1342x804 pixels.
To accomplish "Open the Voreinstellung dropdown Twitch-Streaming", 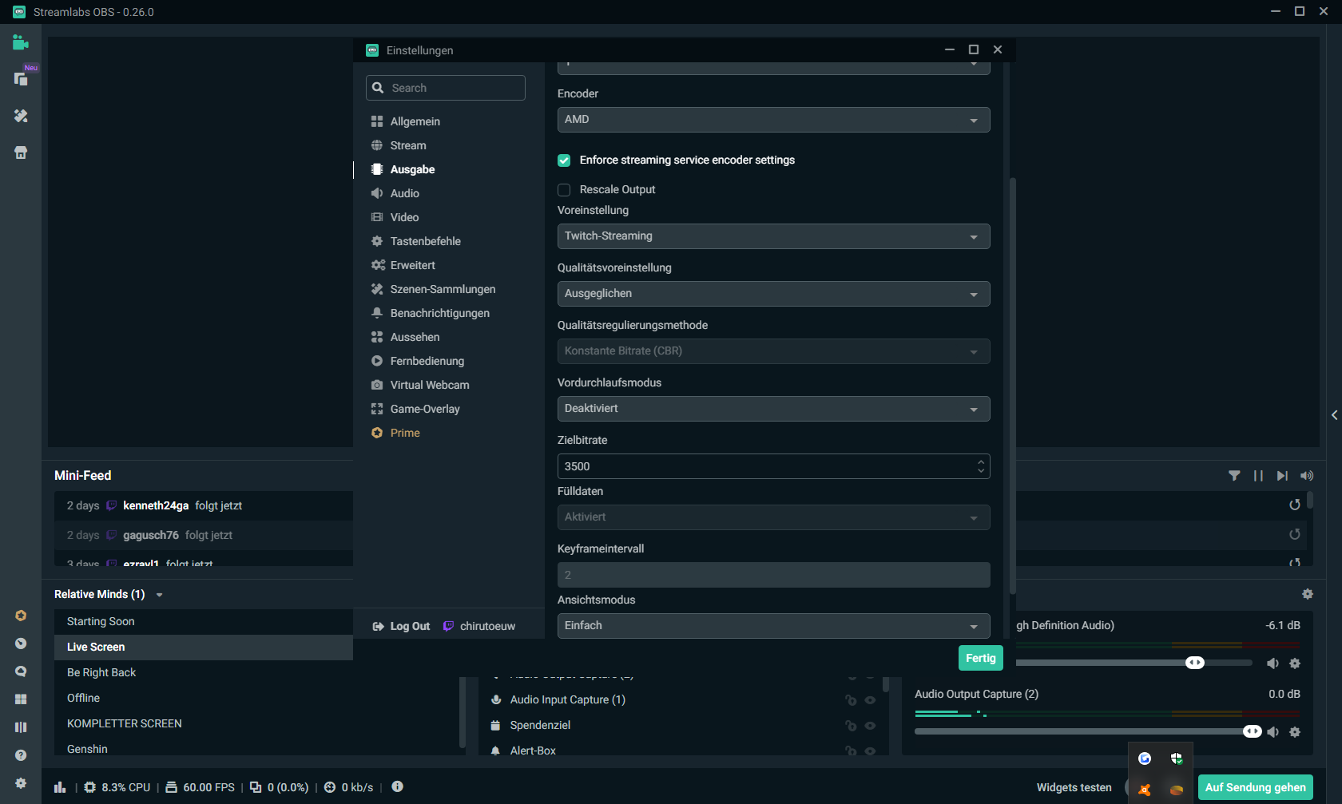I will coord(773,236).
